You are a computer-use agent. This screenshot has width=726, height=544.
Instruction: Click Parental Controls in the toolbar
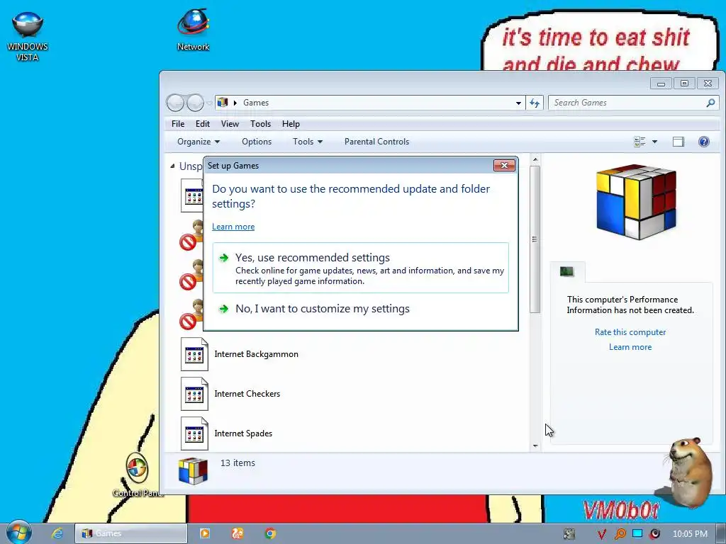(376, 142)
